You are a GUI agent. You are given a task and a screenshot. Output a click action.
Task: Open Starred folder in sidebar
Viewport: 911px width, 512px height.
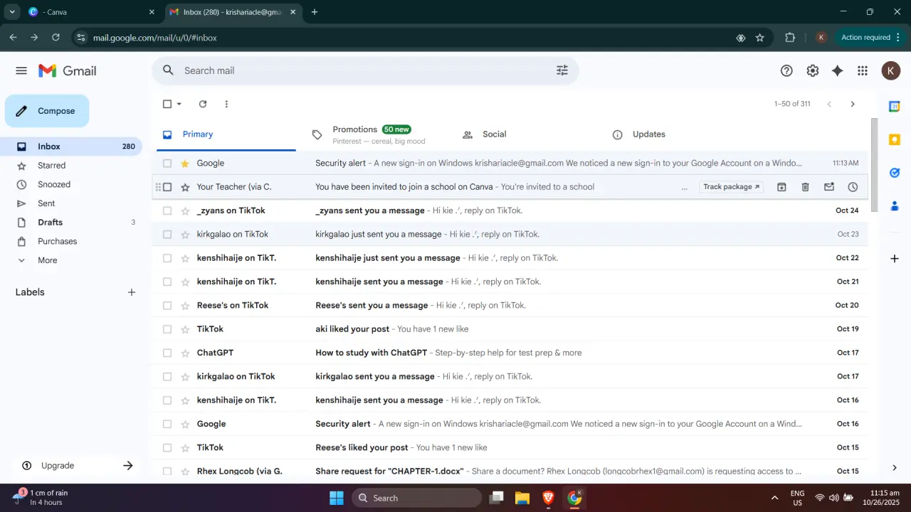click(51, 166)
